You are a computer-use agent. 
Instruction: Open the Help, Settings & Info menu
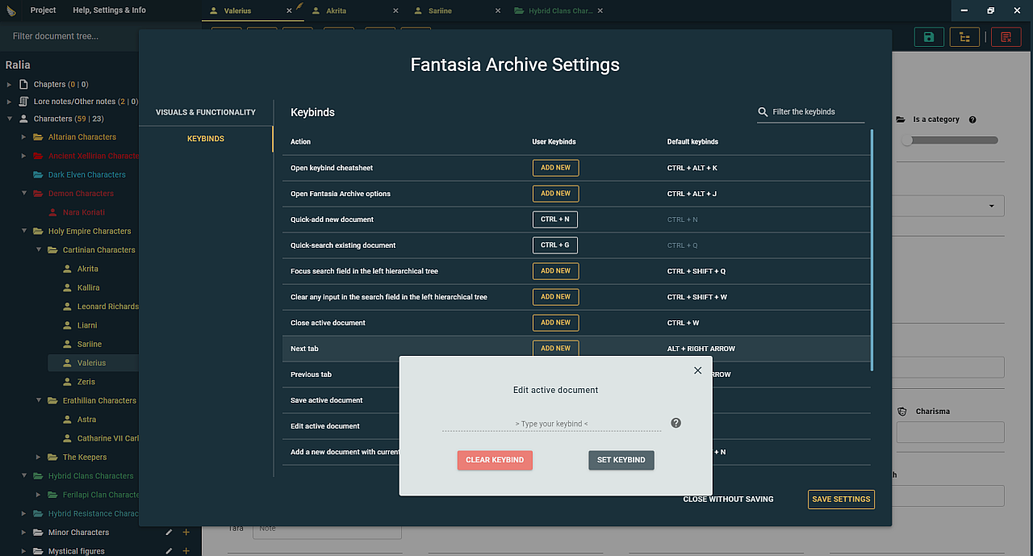[109, 10]
